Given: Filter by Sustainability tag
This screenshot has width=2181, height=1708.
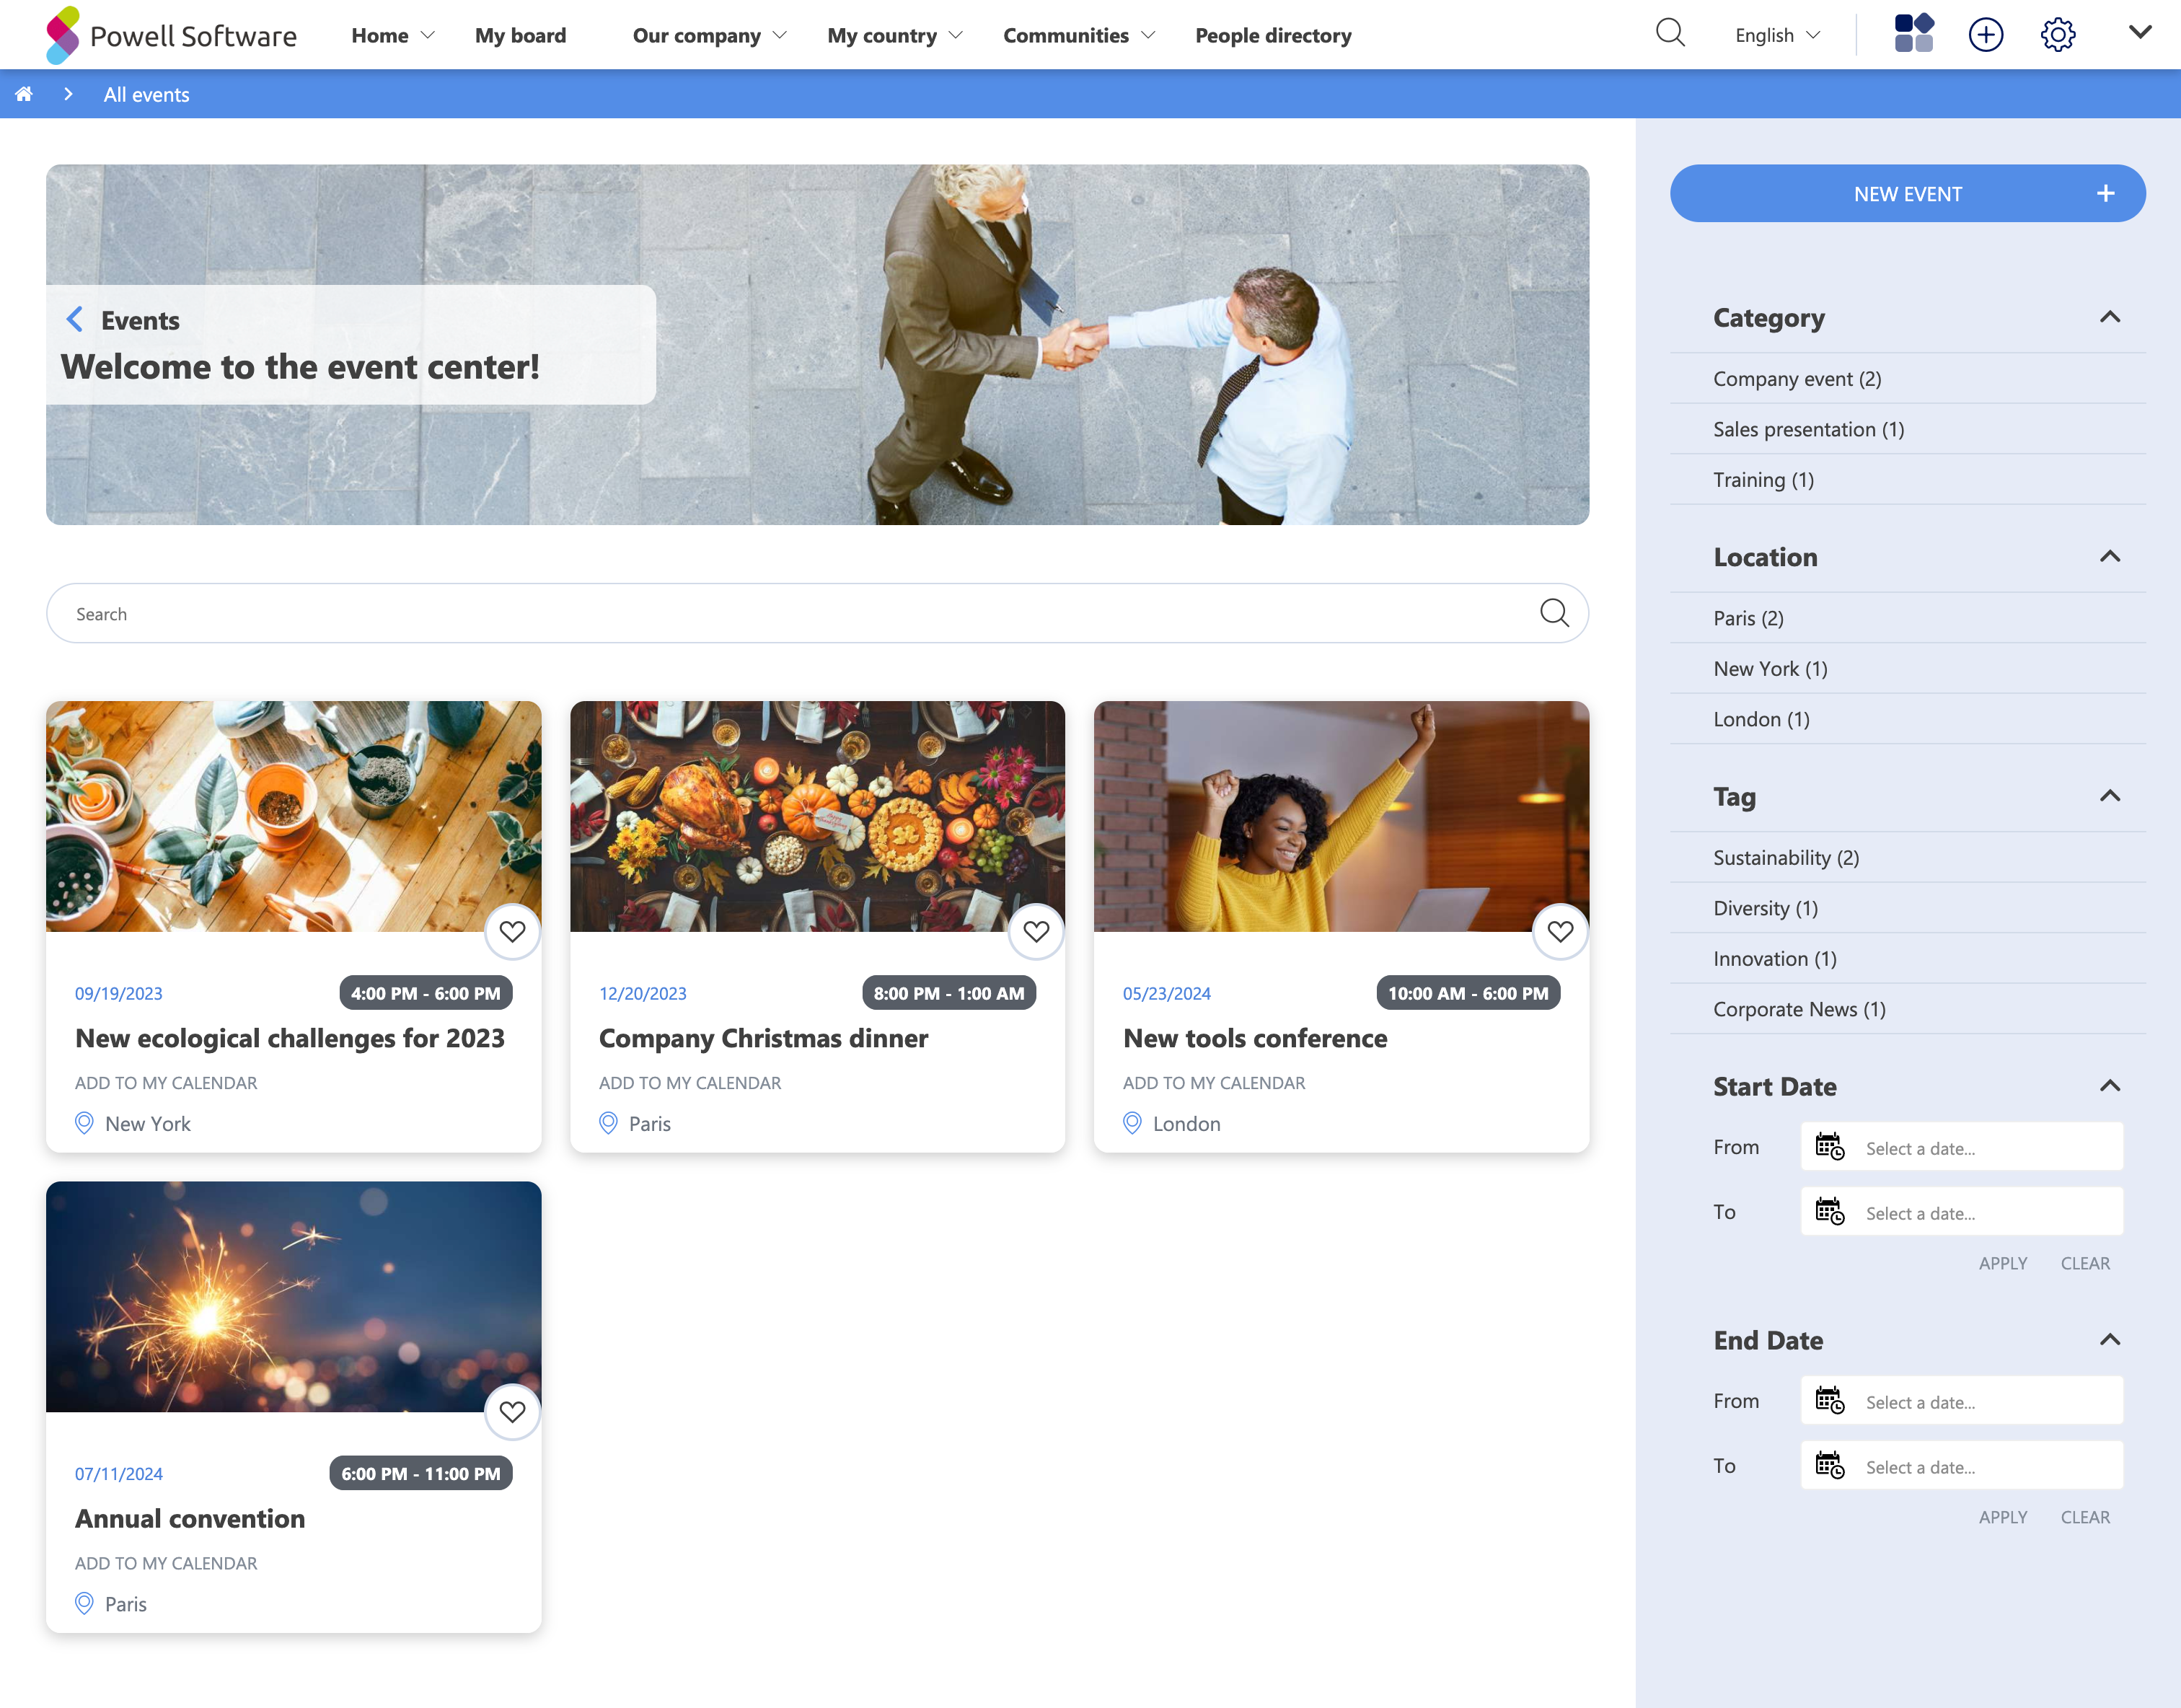Looking at the screenshot, I should point(1785,858).
